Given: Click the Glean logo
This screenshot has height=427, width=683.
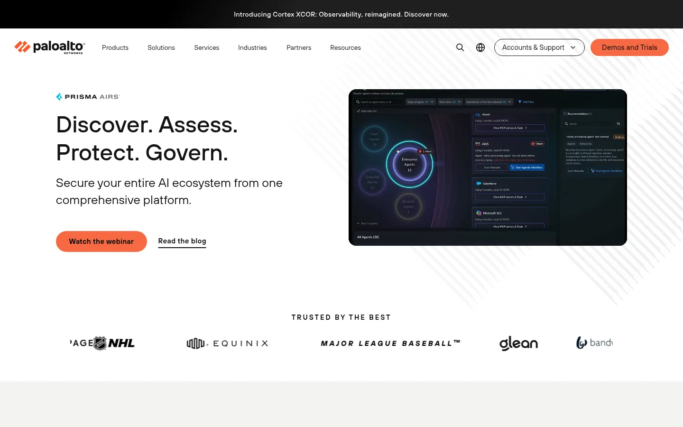Looking at the screenshot, I should [518, 343].
